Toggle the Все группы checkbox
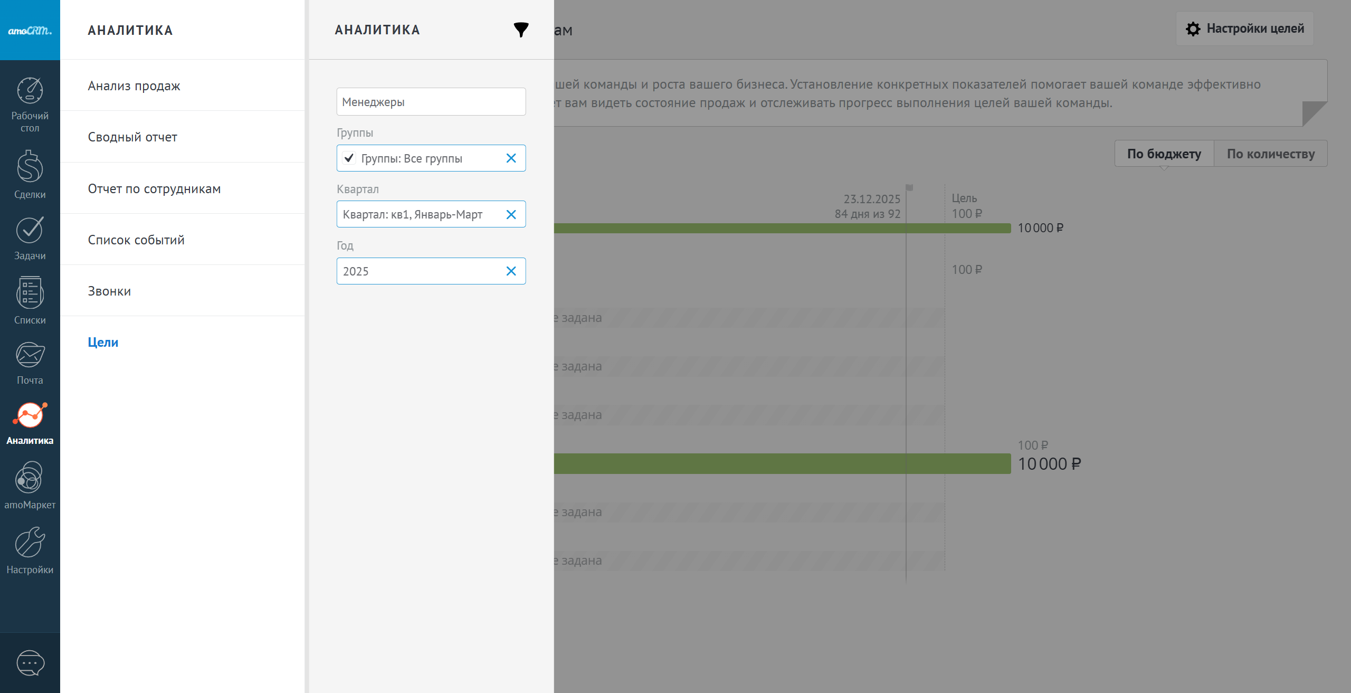 point(349,158)
